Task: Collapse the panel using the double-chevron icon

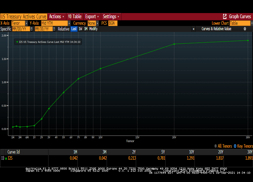Action: click(x=193, y=29)
